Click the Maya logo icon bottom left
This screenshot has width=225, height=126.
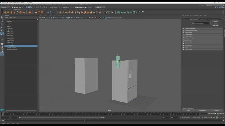(2, 110)
